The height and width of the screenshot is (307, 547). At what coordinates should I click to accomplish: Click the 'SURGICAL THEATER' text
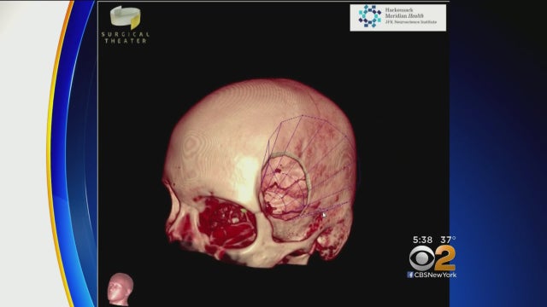coord(126,38)
